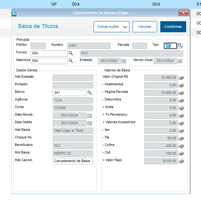Viewport: 201px width, 200px height.
Task: Click the supplier name field showing PCC
Action: point(132,53)
